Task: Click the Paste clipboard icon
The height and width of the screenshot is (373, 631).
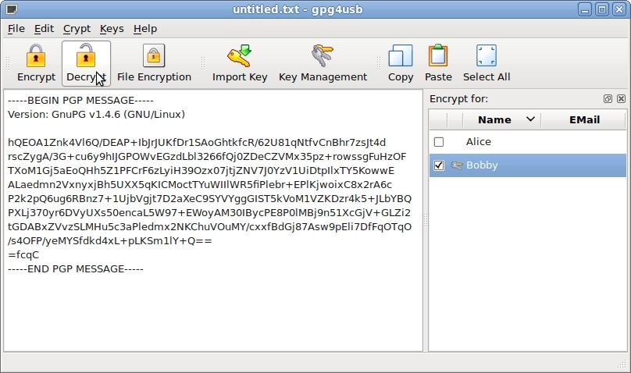Action: click(438, 55)
